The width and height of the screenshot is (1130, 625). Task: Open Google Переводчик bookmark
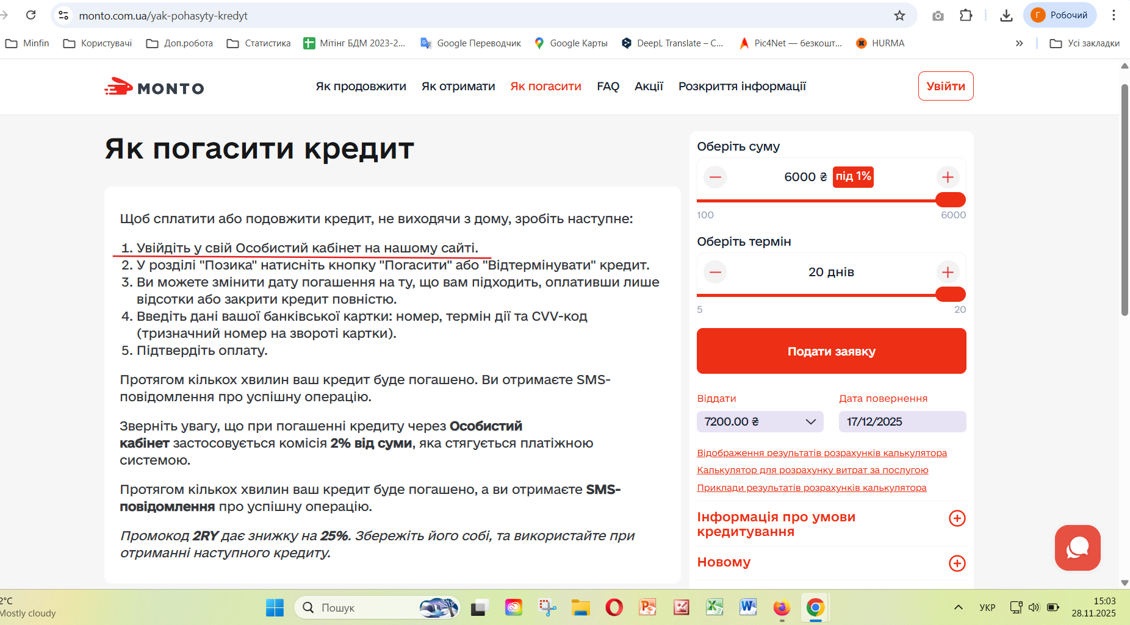[x=470, y=43]
